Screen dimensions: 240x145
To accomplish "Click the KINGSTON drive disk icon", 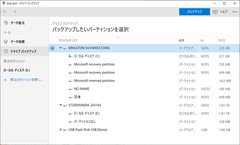I will [x=65, y=48].
